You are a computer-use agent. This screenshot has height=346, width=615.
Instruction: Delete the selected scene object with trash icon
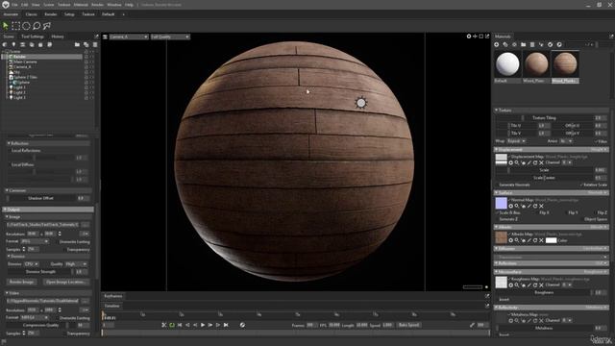(x=94, y=45)
